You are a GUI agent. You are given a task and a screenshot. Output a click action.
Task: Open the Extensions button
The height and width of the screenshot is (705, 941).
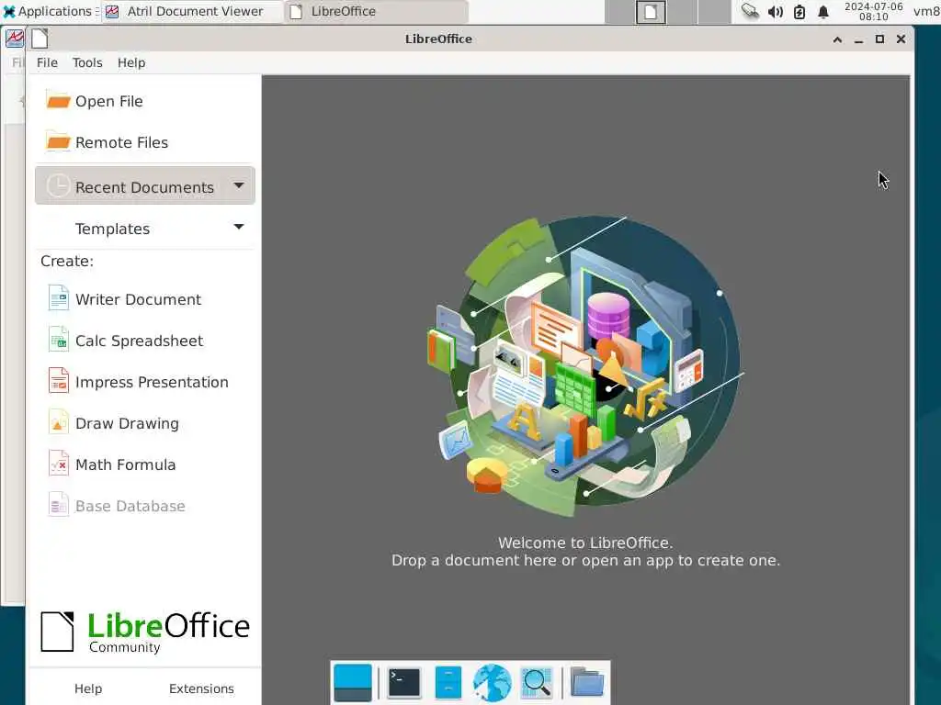pos(201,688)
